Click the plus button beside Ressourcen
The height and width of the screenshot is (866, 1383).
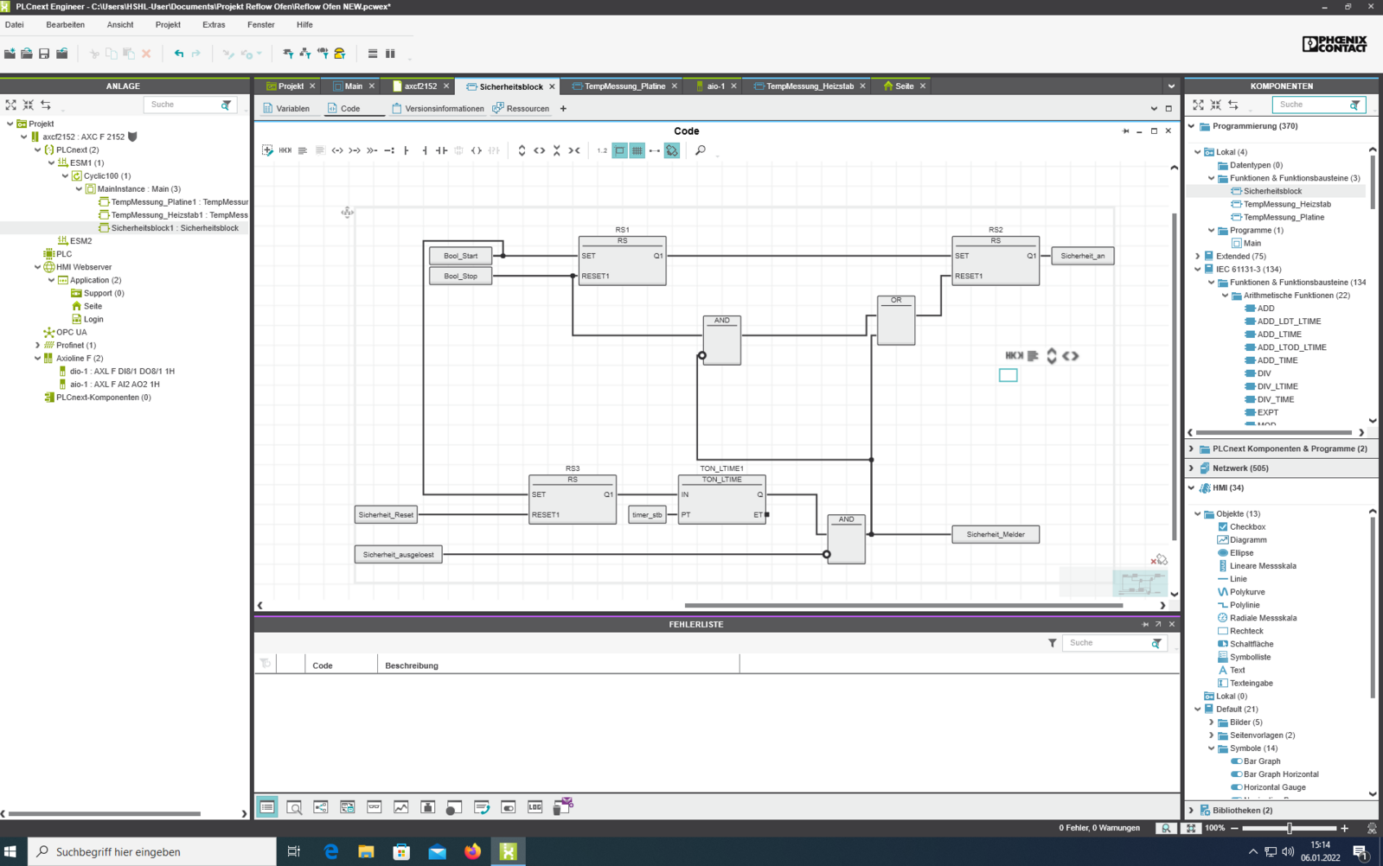tap(563, 109)
